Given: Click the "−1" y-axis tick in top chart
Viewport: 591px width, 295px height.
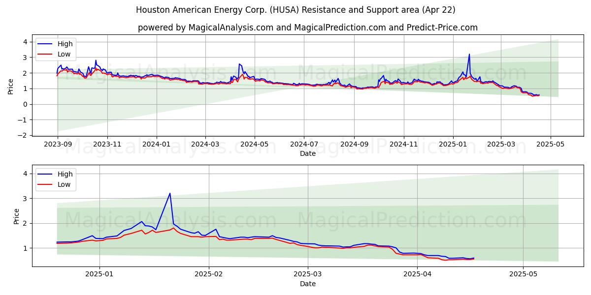Looking at the screenshot, I should click(24, 119).
